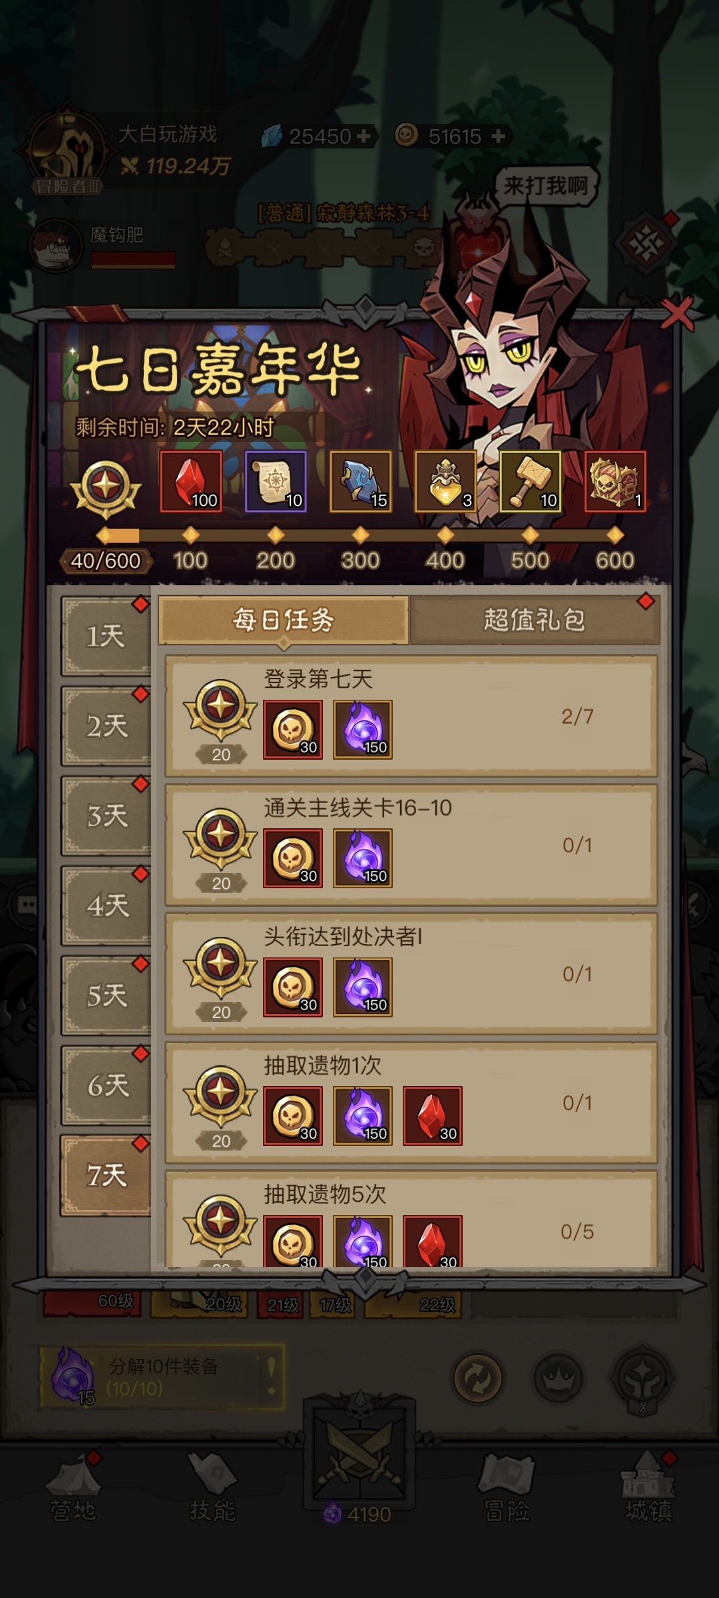Screen dimensions: 719x1598
Task: Switch to the 每日任务 tab
Action: 284,621
